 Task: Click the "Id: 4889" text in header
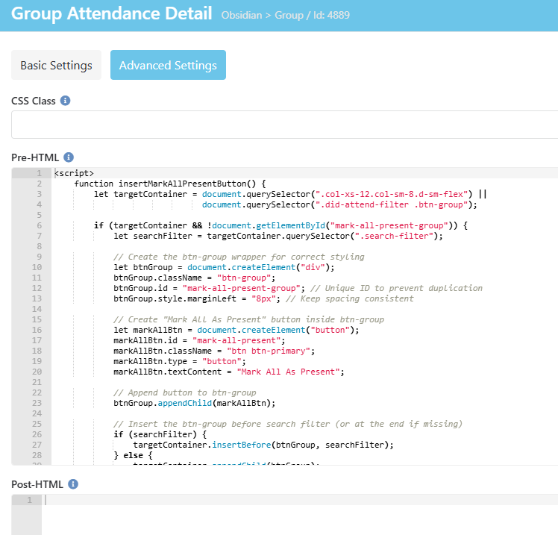[331, 16]
